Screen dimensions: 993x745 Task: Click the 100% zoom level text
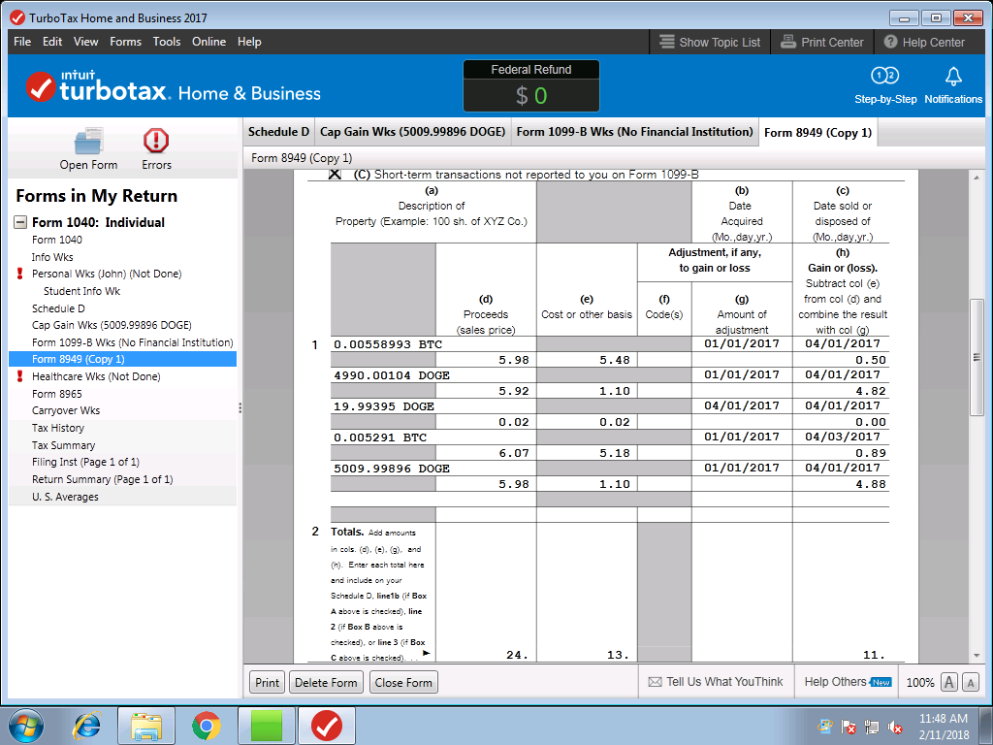920,682
